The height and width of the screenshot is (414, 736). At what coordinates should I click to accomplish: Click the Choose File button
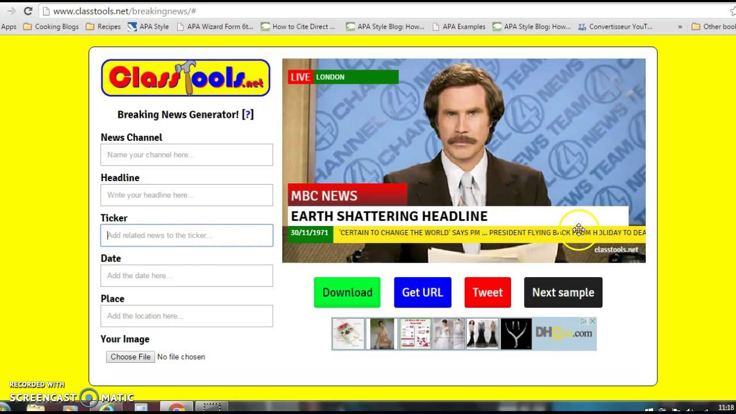pos(131,357)
